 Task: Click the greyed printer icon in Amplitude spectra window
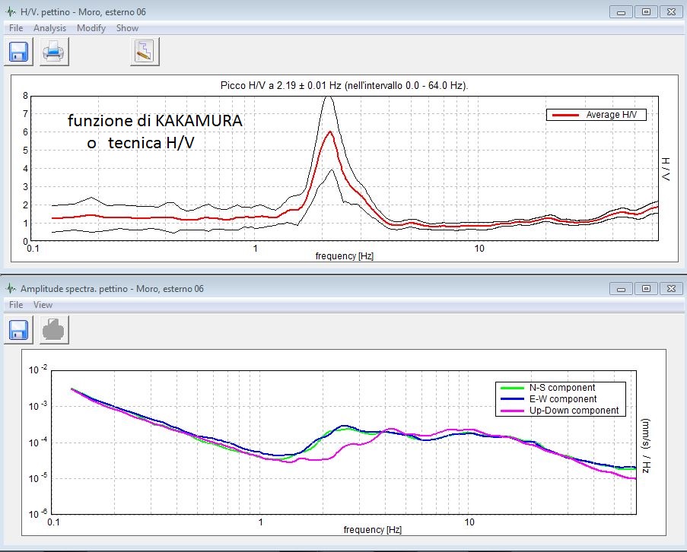[x=54, y=328]
